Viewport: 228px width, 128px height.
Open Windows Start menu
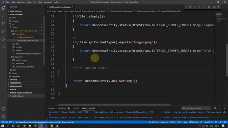[2, 126]
